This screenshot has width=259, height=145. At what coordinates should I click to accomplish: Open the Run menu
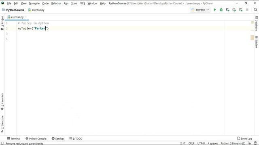(x=66, y=3)
